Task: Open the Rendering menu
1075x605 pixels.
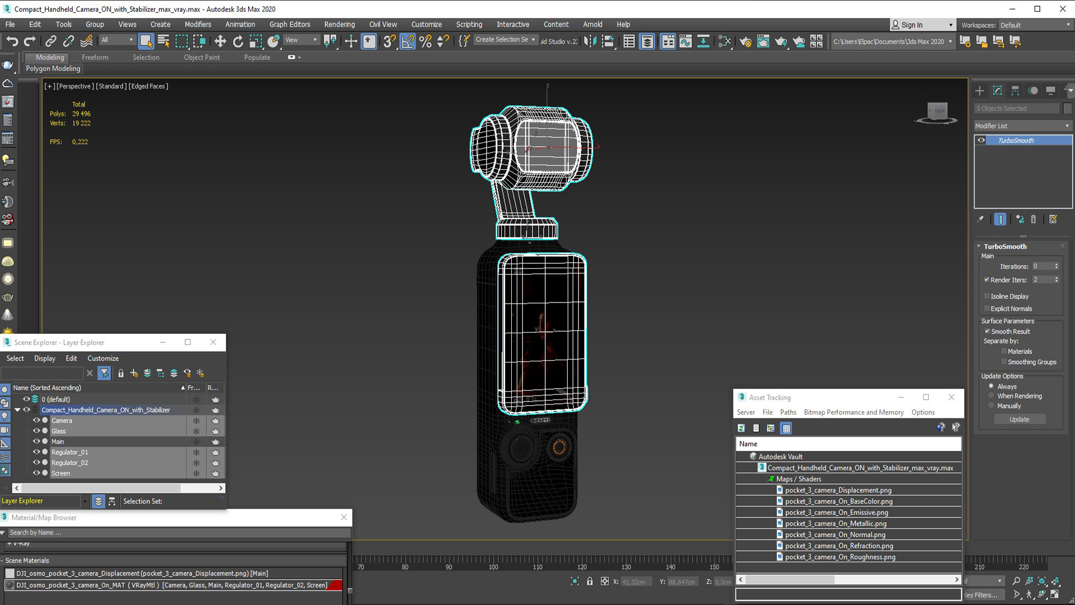Action: pos(339,24)
